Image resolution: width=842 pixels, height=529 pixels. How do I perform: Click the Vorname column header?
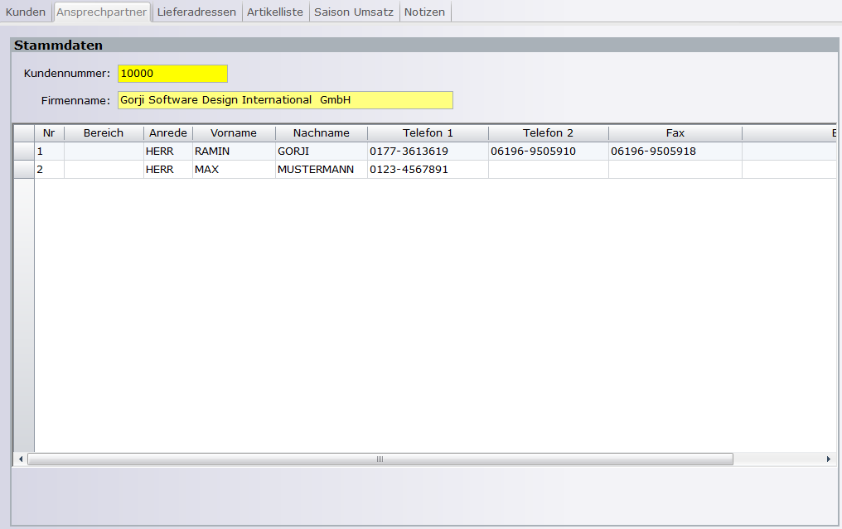pos(234,133)
